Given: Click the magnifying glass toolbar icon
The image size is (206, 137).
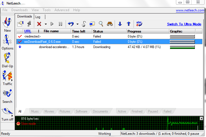Looking at the screenshot, I should click(x=101, y=24).
